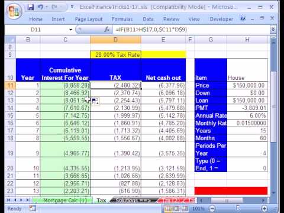This screenshot has width=284, height=213.
Task: Click the horizontal scrollbar left arrow
Action: click(201, 201)
